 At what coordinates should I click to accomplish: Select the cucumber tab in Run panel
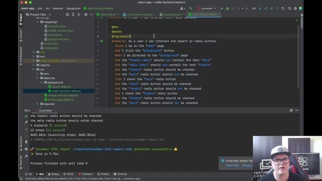coord(45,111)
